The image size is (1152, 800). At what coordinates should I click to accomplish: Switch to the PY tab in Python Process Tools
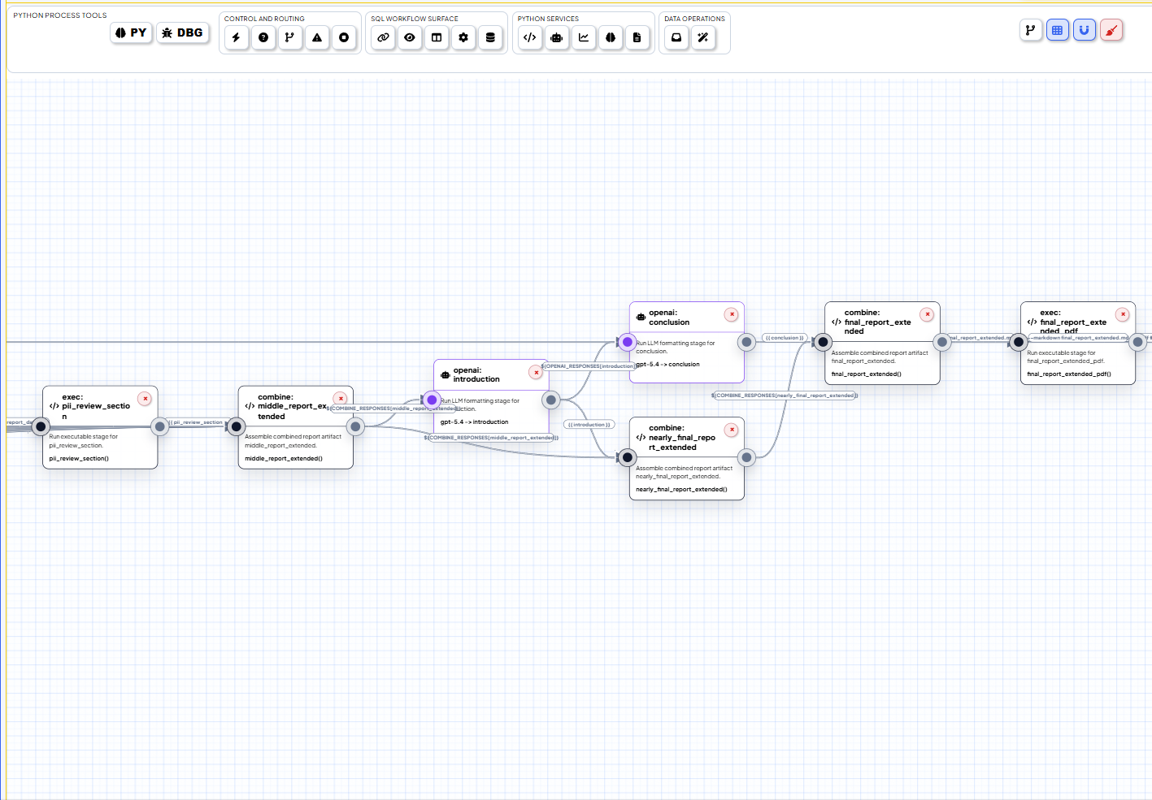[131, 32]
